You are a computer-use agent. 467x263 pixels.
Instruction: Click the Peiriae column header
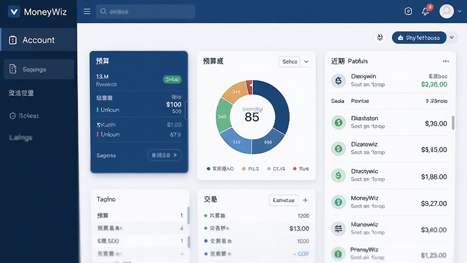360,101
